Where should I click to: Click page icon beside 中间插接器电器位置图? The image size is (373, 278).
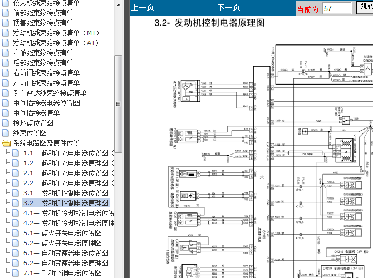click(x=5, y=103)
